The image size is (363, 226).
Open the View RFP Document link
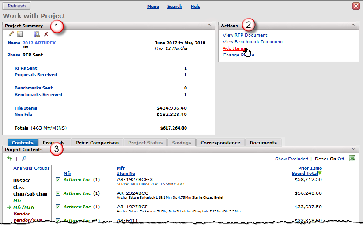pos(245,35)
